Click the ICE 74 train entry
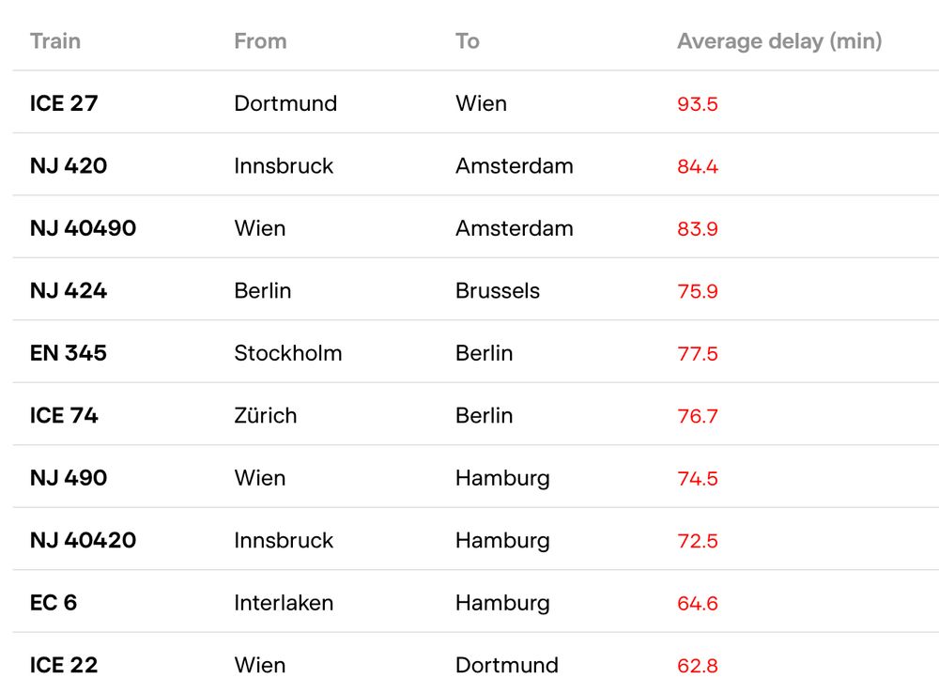Viewport: 939px width, 694px height. [64, 416]
